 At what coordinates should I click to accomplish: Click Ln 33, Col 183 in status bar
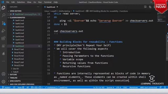pos(99,87)
